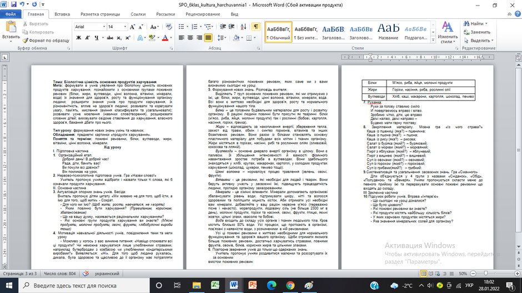Toggle justify text alignment
522x293 pixels.
(208, 38)
